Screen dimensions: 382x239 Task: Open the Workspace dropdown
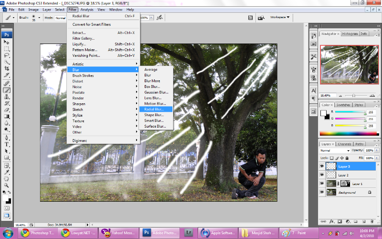point(280,17)
